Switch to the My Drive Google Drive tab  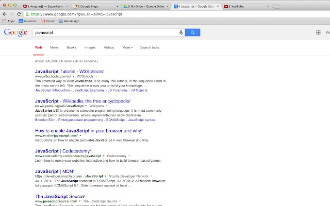pos(145,7)
